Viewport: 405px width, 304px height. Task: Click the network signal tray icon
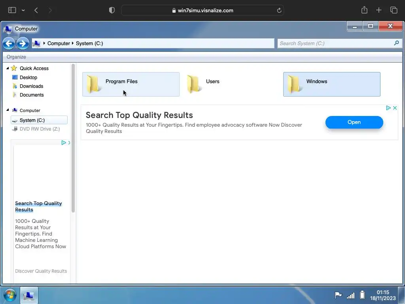click(350, 295)
